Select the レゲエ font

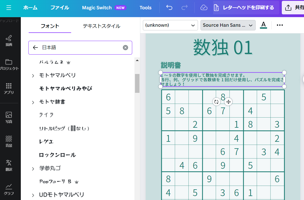point(46,141)
